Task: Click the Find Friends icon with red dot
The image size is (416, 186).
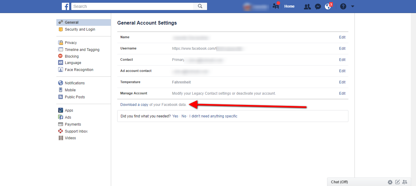Action: click(276, 6)
